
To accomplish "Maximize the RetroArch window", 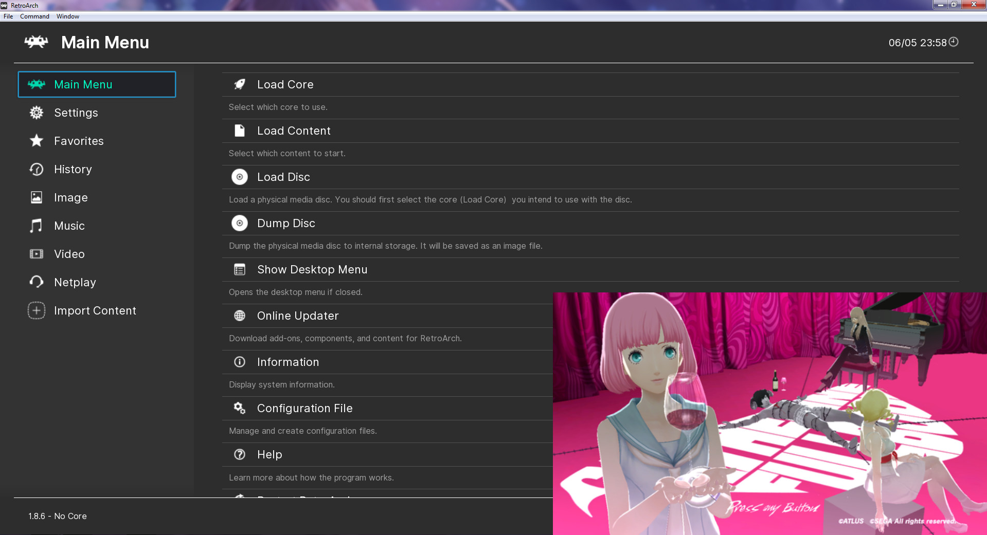I will coord(954,5).
